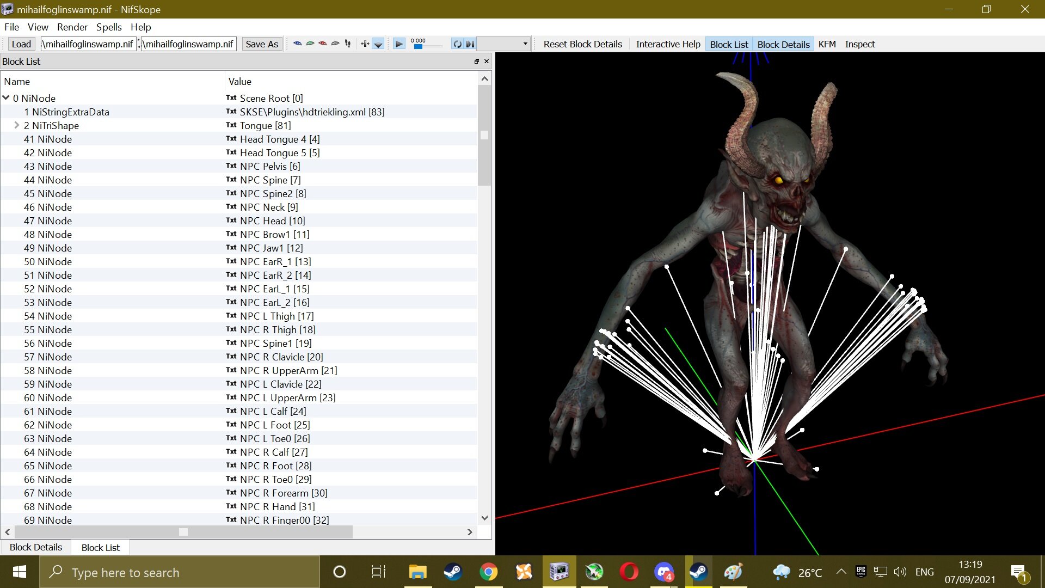Screen dimensions: 1045x588
Task: Click the Txt icon beside Scene Root [0]
Action: [231, 98]
